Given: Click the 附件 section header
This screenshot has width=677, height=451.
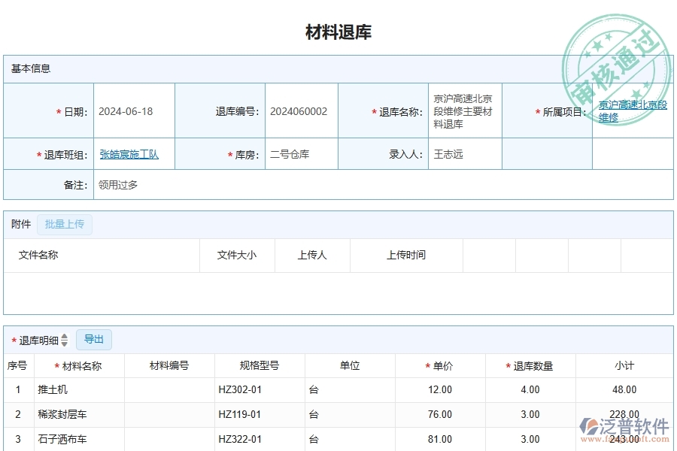Looking at the screenshot, I should point(20,224).
